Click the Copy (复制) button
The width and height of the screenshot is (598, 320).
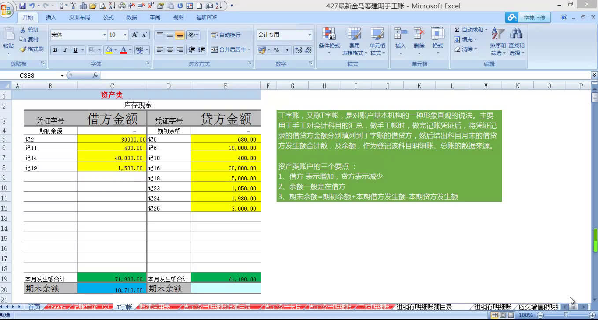(x=30, y=40)
